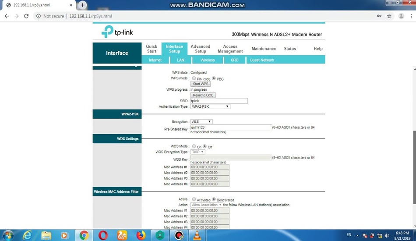Launch VLC media player from taskbar
Image resolution: width=416 pixels, height=241 pixels.
coord(197,235)
